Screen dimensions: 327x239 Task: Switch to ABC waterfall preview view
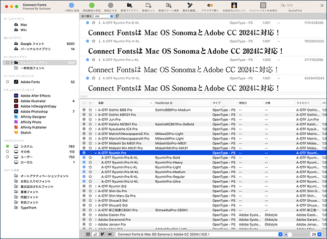110,234
